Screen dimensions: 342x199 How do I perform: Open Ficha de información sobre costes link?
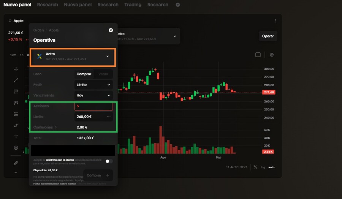[x=55, y=184]
